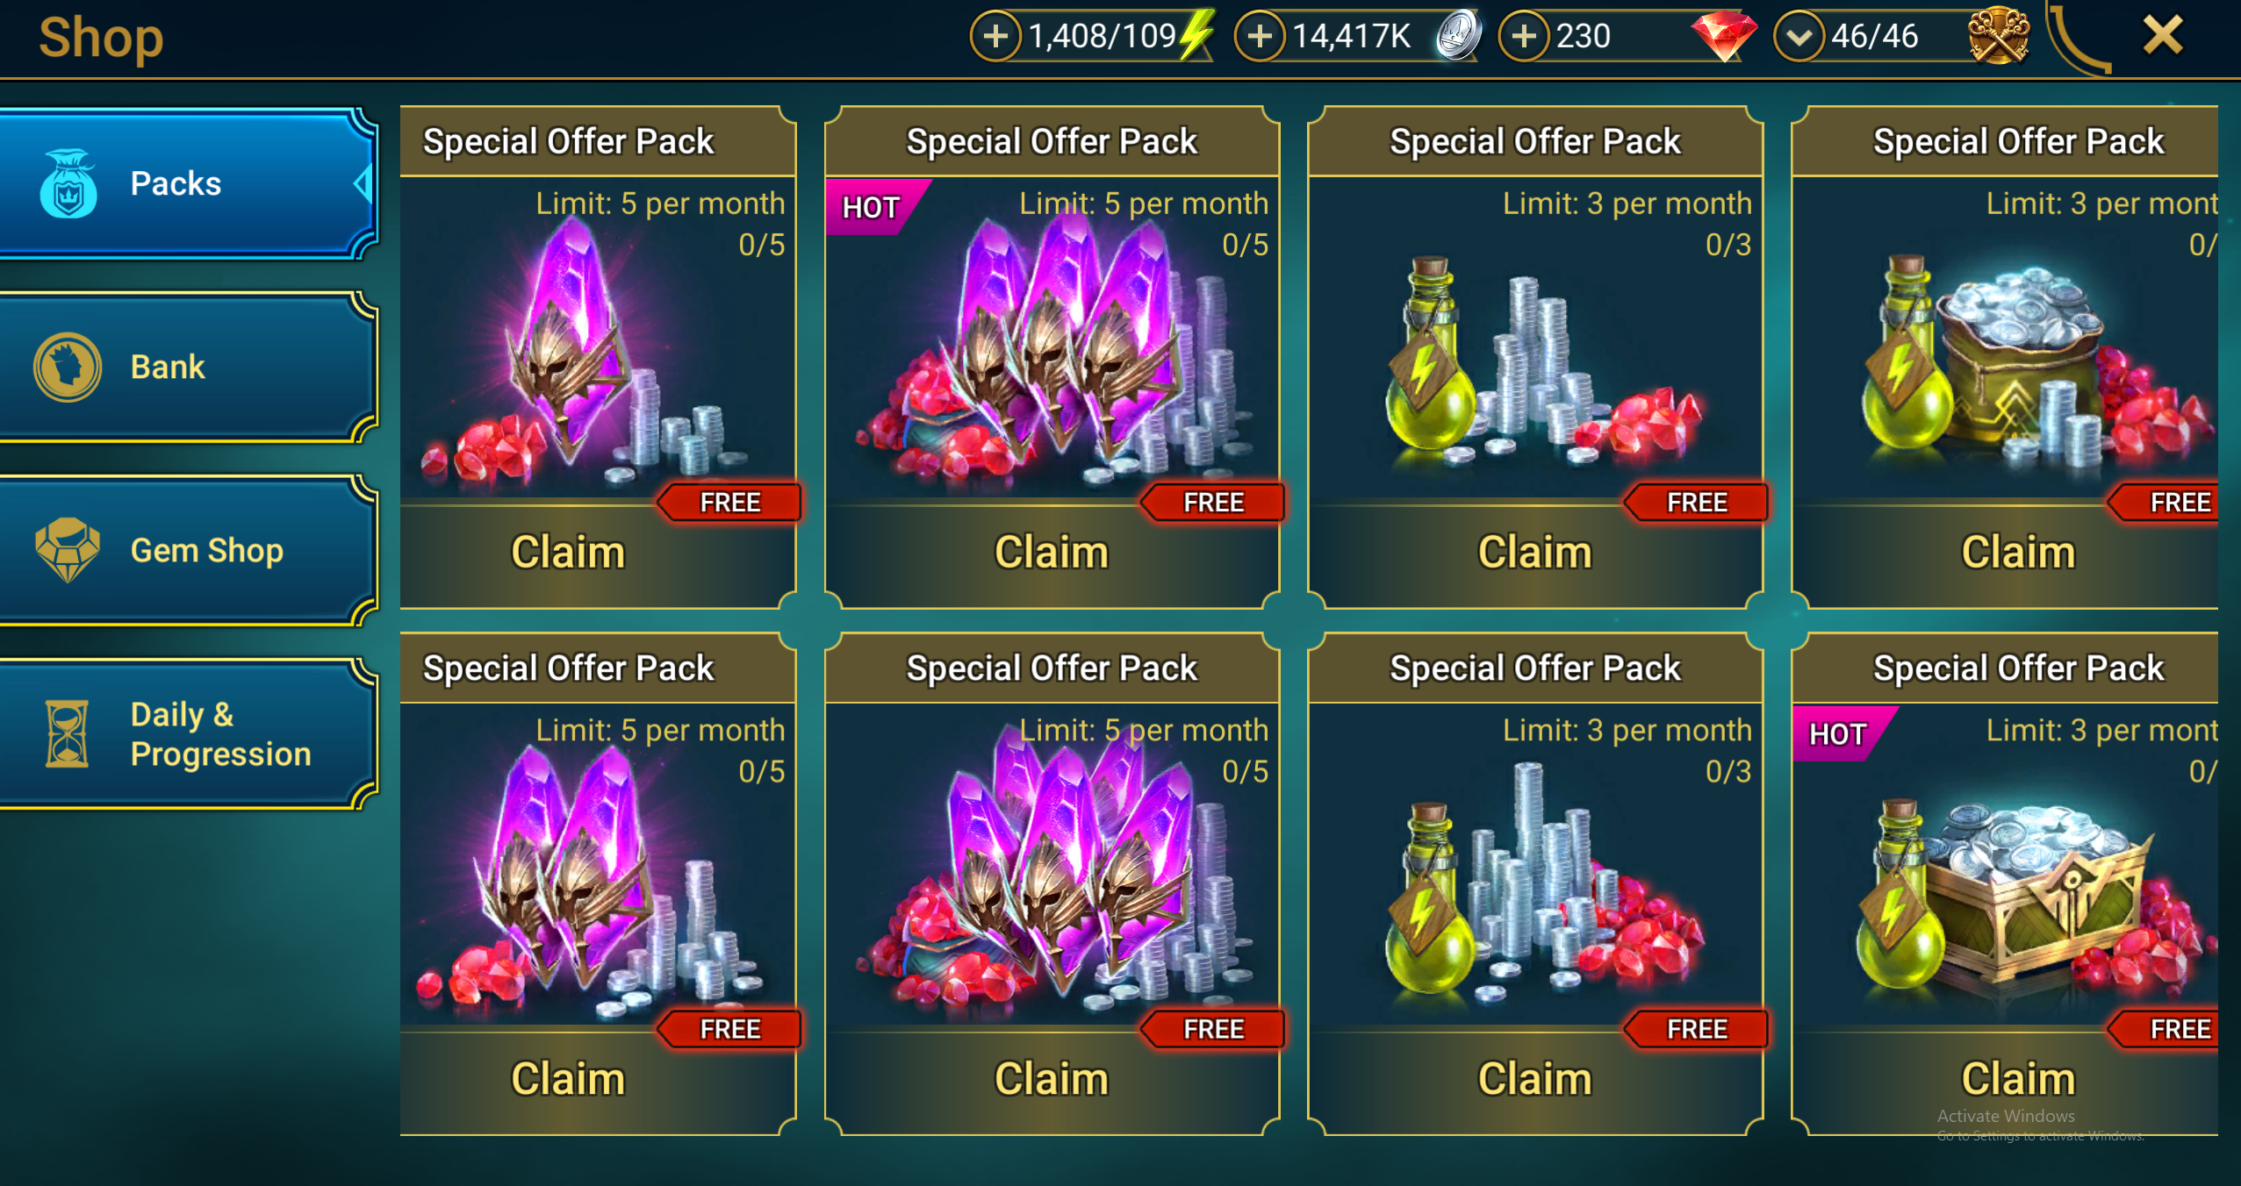Screen dimensions: 2241x1186
Task: Click the yellow energy lightning icon
Action: coord(1197,35)
